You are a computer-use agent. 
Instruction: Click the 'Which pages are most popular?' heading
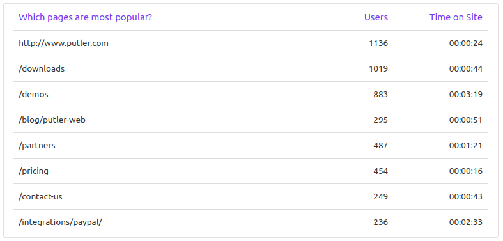[86, 18]
